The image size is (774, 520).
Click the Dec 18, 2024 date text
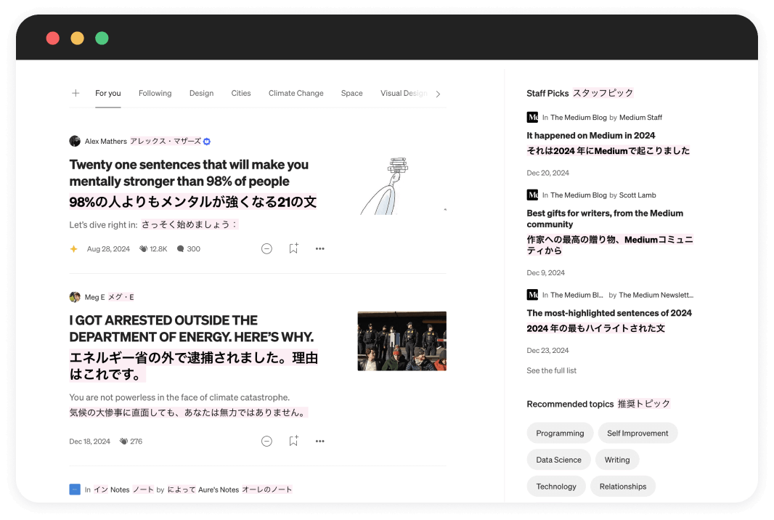click(x=89, y=442)
